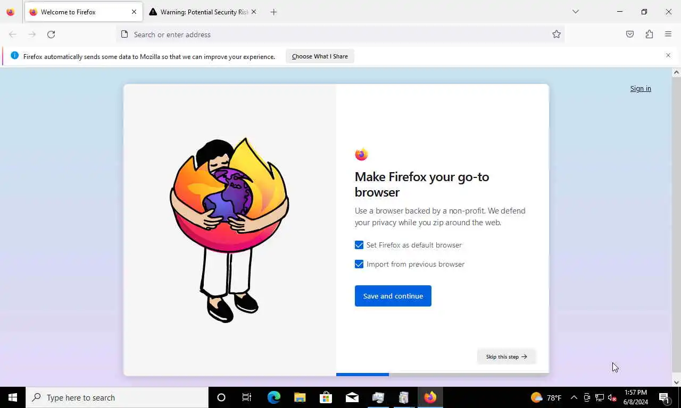The height and width of the screenshot is (408, 681).
Task: Open the Windows notification center
Action: (x=664, y=397)
